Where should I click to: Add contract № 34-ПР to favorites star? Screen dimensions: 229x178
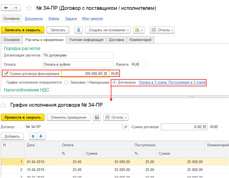[x=29, y=8]
